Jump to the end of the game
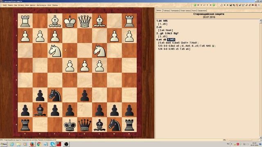The image size is (262, 147). point(211,5)
